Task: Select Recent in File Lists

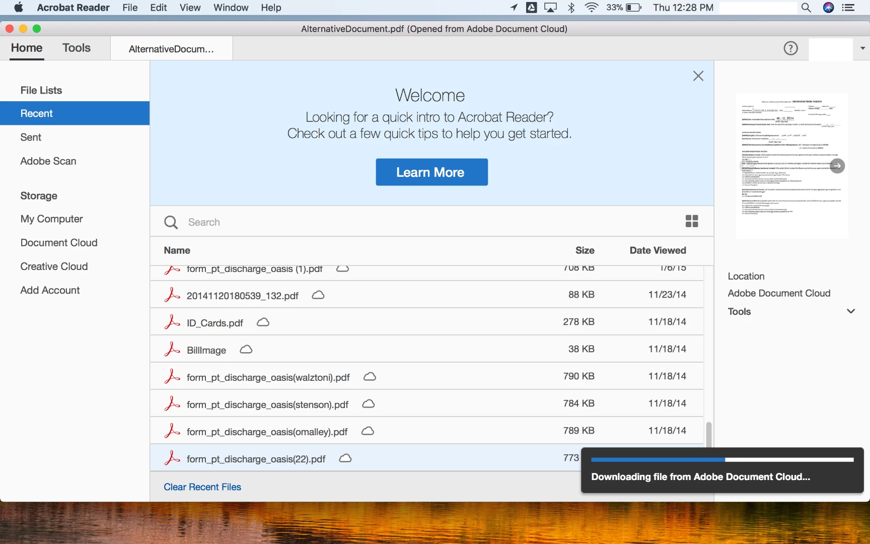Action: tap(75, 113)
